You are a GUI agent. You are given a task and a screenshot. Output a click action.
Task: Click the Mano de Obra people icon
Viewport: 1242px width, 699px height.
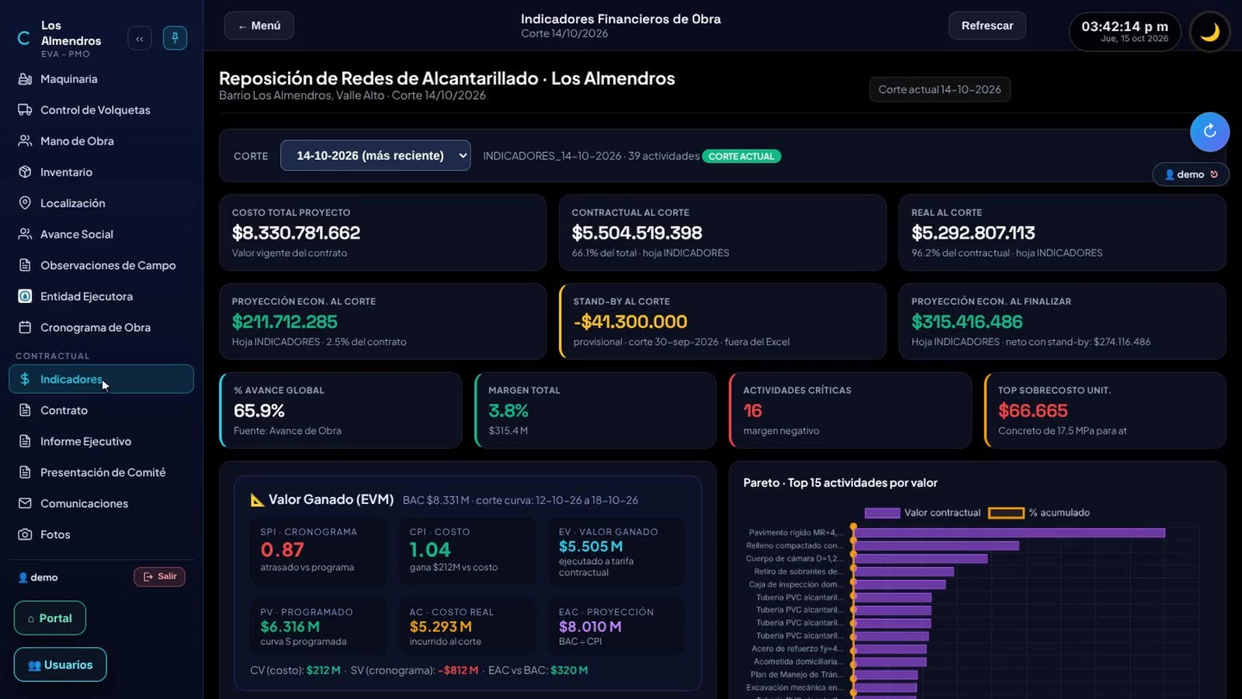click(25, 141)
